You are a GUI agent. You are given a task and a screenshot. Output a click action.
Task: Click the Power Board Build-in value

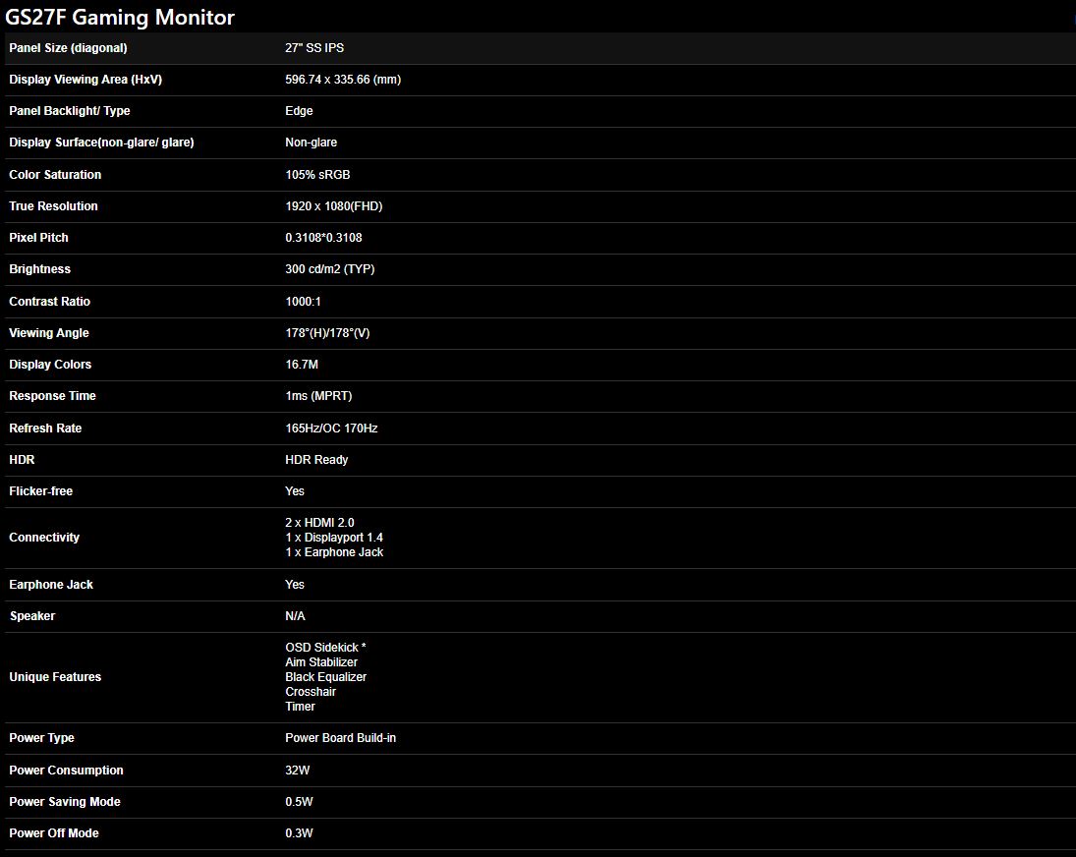coord(340,739)
